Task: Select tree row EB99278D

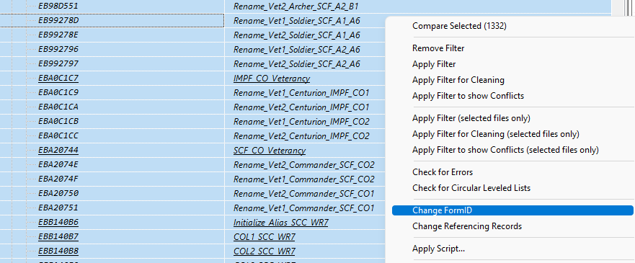Action: [58, 20]
